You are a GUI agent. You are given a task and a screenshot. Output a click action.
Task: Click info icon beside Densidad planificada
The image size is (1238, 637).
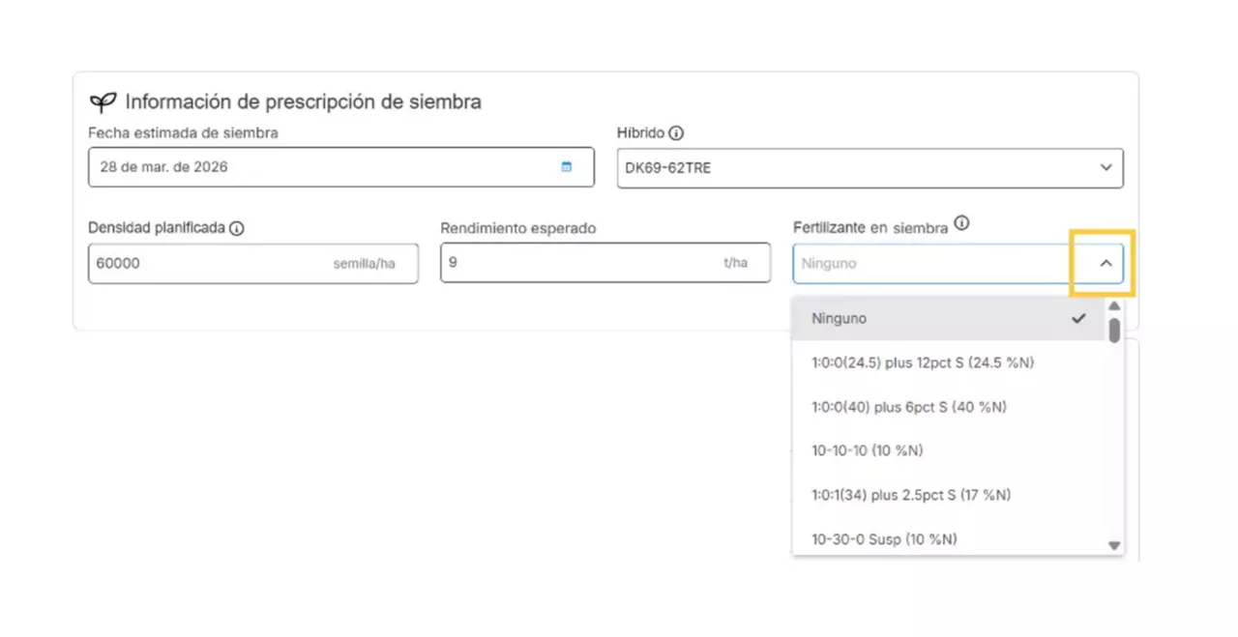[237, 229]
